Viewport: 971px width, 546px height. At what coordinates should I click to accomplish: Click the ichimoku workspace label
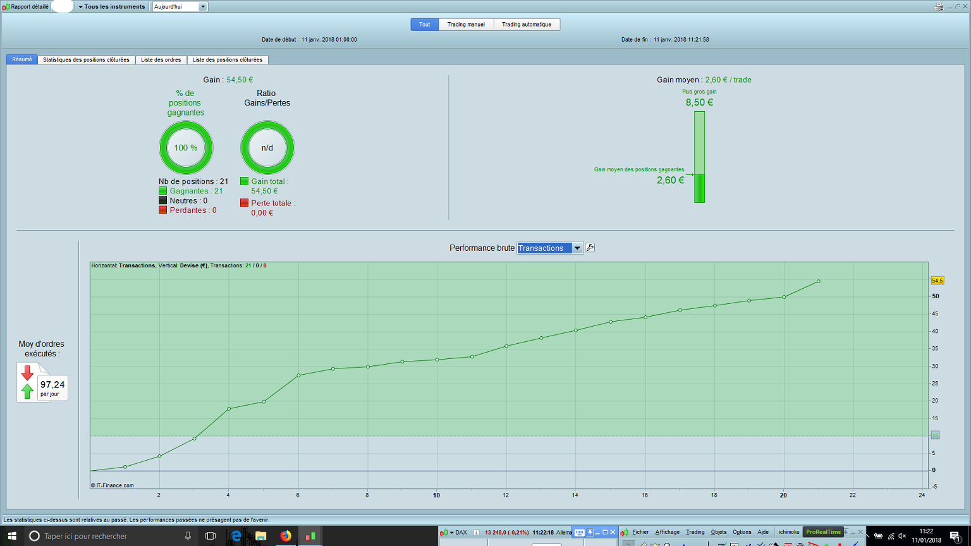tap(789, 532)
